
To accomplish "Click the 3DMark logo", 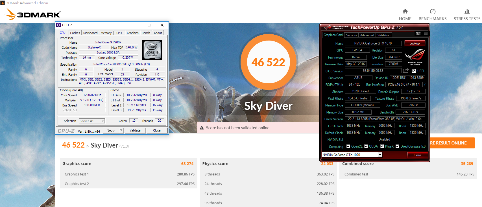I will pyautogui.click(x=33, y=14).
